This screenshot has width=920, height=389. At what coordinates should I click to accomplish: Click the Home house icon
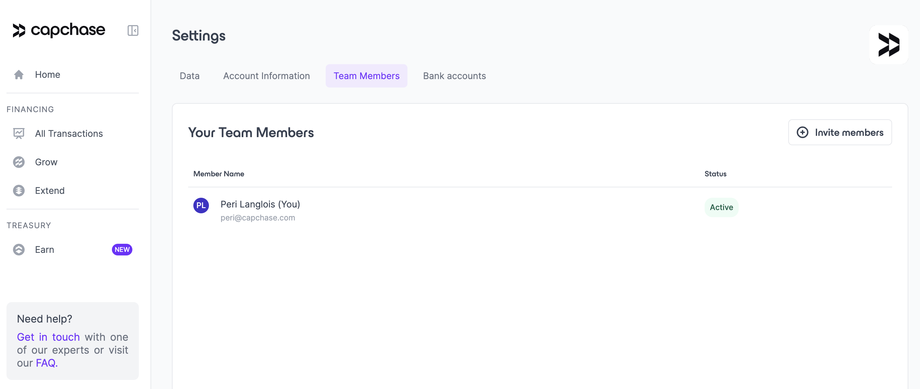pyautogui.click(x=19, y=75)
